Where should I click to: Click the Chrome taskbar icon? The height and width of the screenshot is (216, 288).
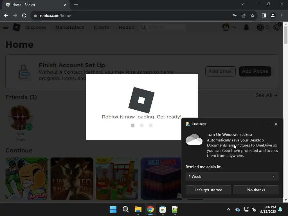coord(150,209)
